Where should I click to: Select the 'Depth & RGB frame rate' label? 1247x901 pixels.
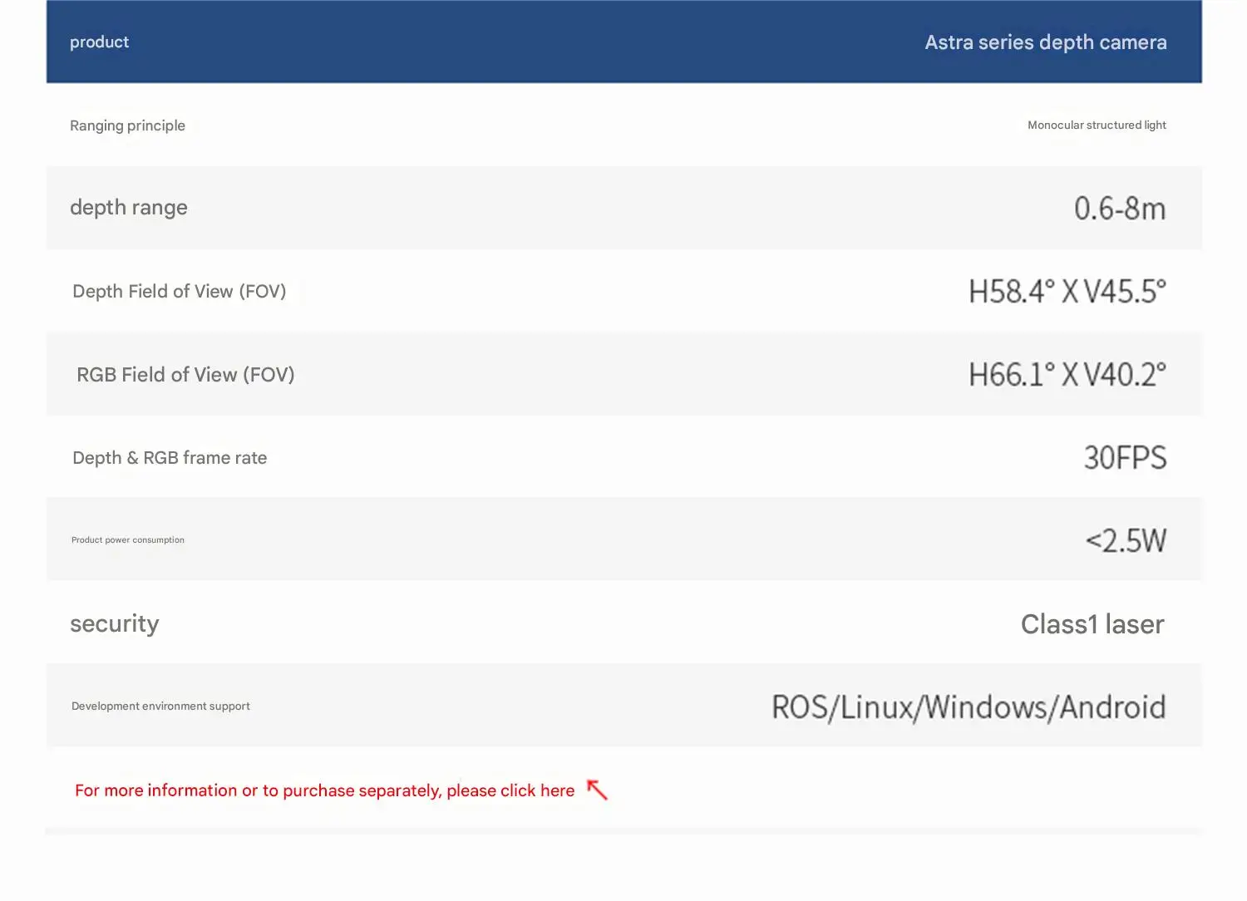pyautogui.click(x=170, y=458)
